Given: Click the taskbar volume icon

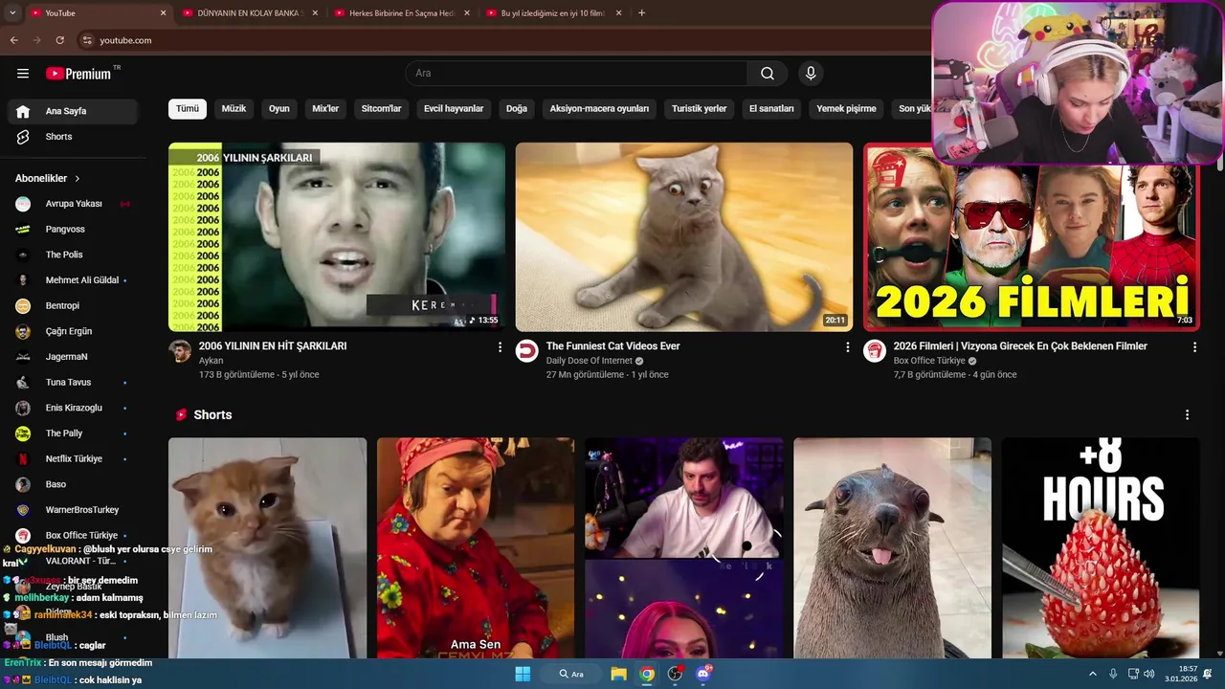Looking at the screenshot, I should click(1149, 674).
